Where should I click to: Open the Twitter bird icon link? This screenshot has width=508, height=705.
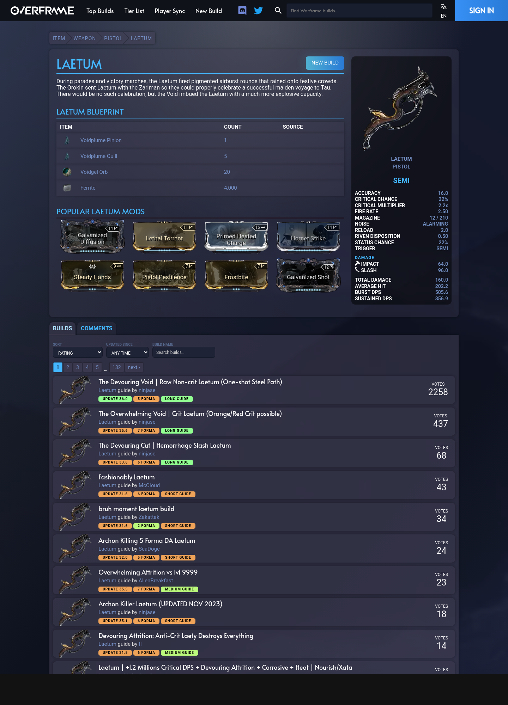click(259, 11)
